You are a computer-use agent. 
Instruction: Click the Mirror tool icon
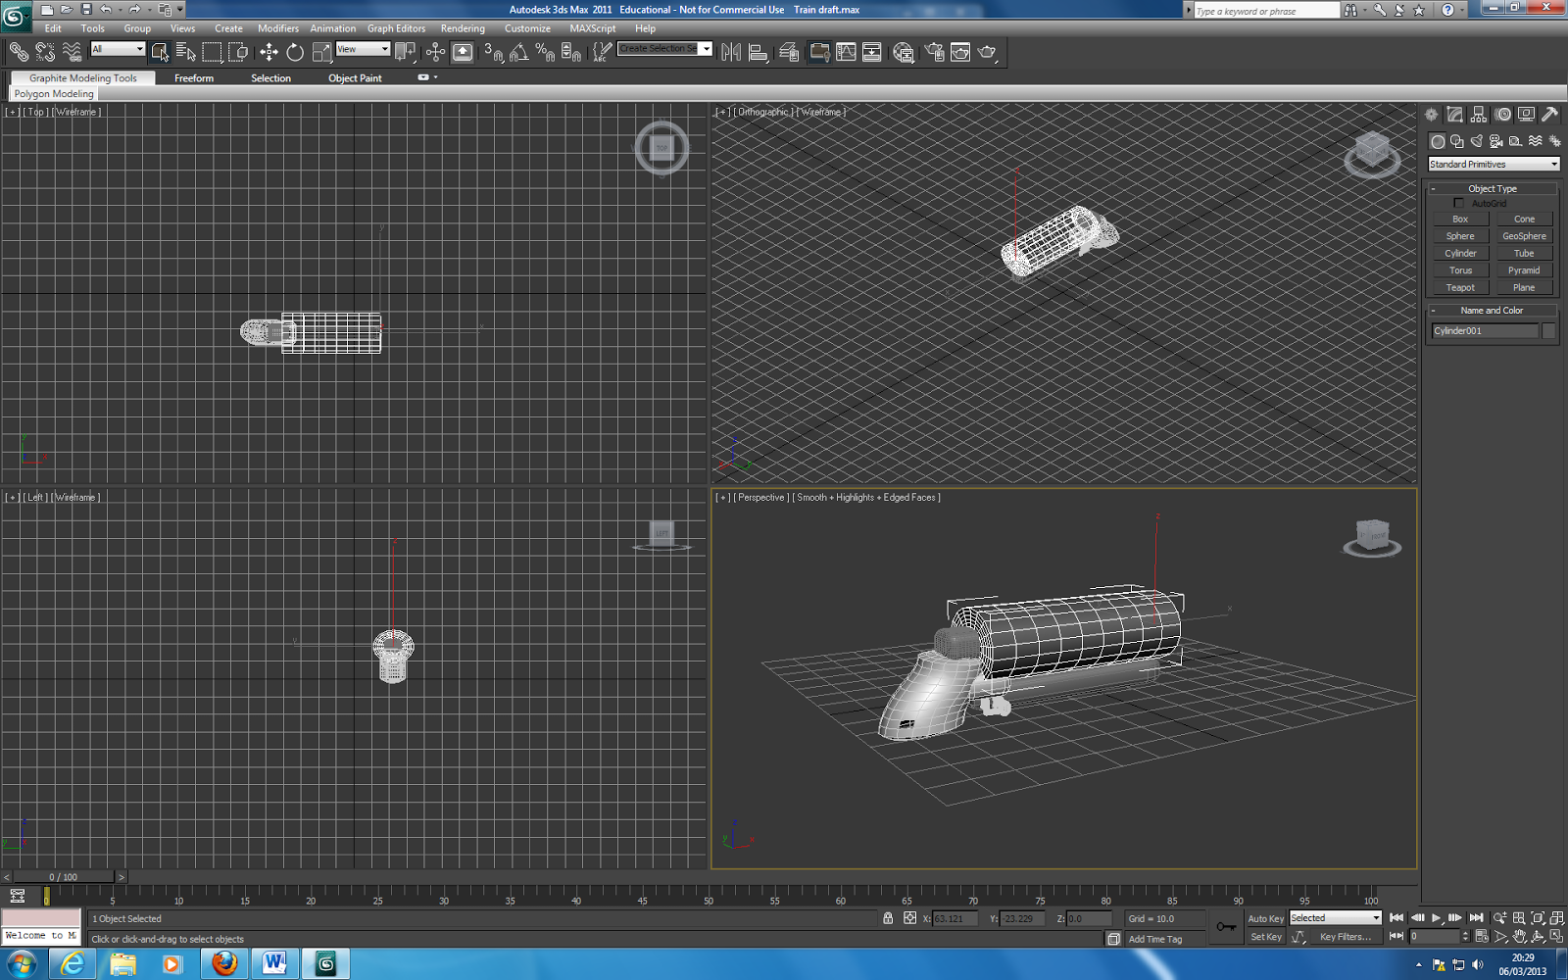731,53
